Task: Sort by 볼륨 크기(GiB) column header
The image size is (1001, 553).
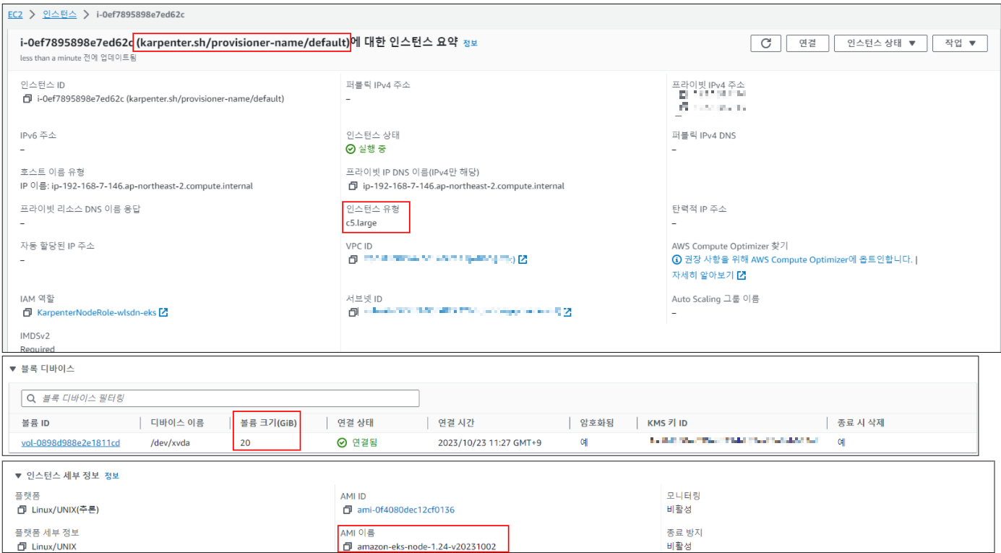Action: coord(270,423)
